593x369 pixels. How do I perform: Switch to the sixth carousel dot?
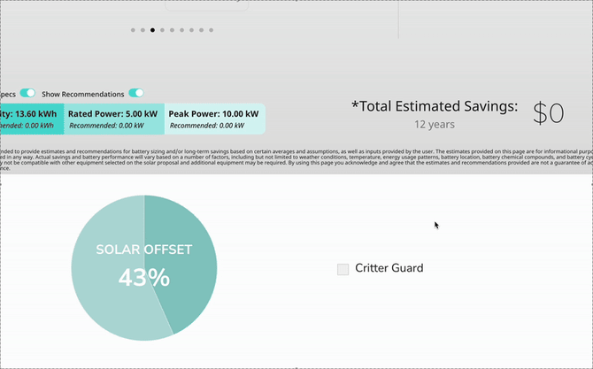pyautogui.click(x=181, y=30)
